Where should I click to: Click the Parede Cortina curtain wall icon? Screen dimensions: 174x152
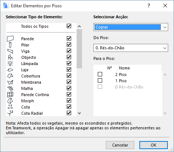point(10,95)
